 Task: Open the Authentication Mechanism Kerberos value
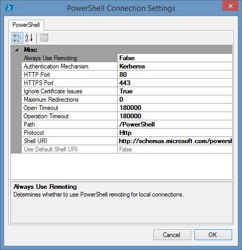(x=175, y=66)
